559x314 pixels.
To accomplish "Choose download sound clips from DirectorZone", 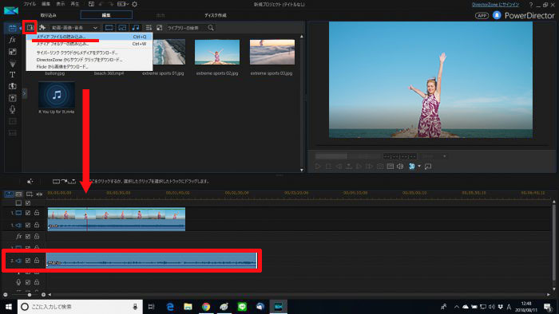I will [89, 60].
